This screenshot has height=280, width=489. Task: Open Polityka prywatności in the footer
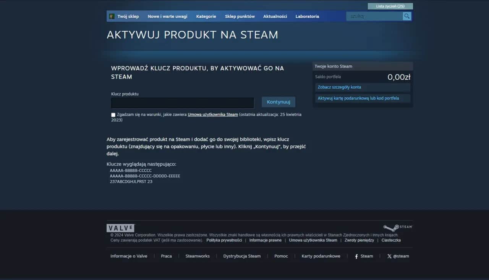[224, 240]
